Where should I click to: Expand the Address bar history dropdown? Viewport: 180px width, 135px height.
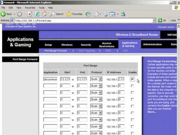pyautogui.click(x=154, y=20)
